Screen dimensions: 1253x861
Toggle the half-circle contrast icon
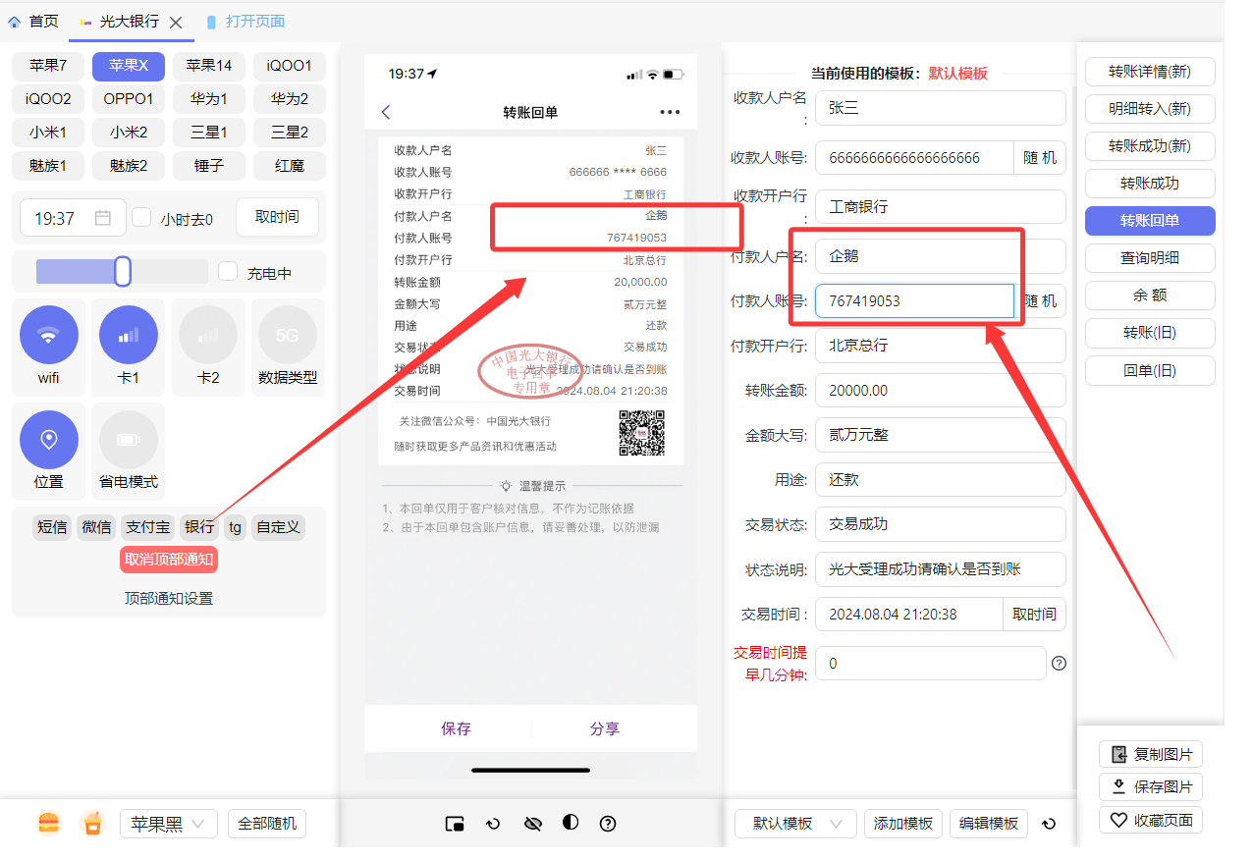click(x=571, y=823)
